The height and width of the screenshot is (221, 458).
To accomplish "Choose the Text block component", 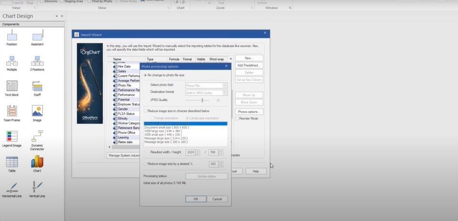I will 12,86.
